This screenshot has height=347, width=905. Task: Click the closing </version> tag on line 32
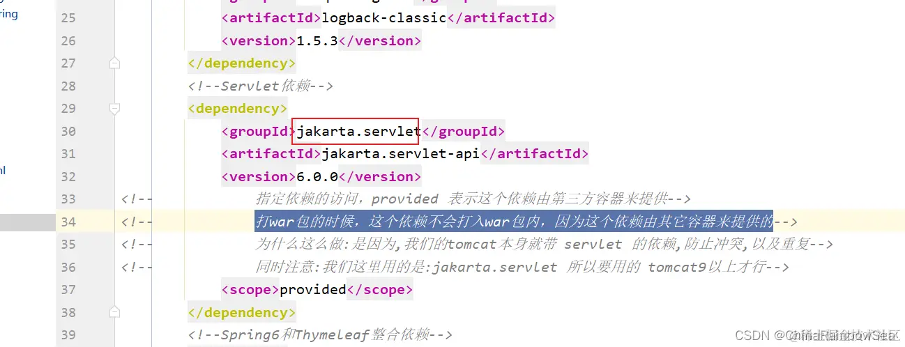point(380,176)
